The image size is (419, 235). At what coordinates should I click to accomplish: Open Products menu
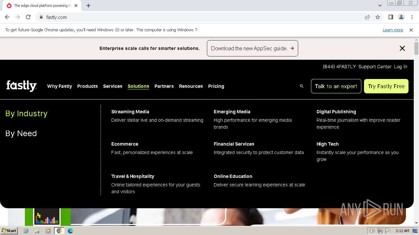[87, 86]
